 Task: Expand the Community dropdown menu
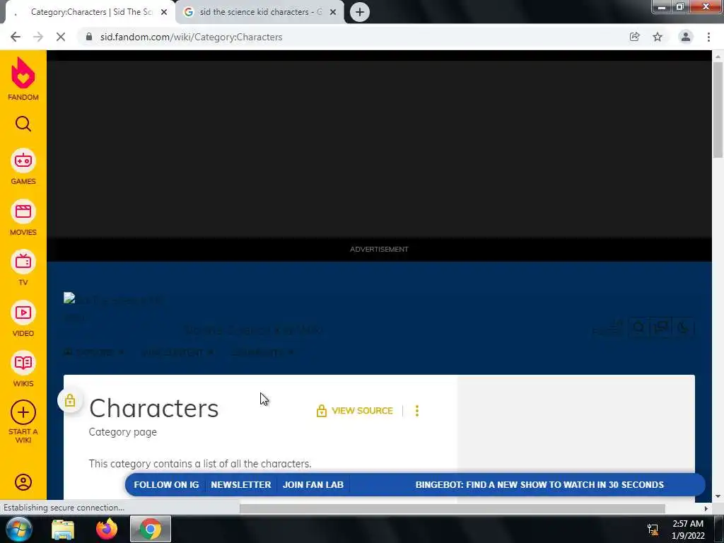(262, 352)
